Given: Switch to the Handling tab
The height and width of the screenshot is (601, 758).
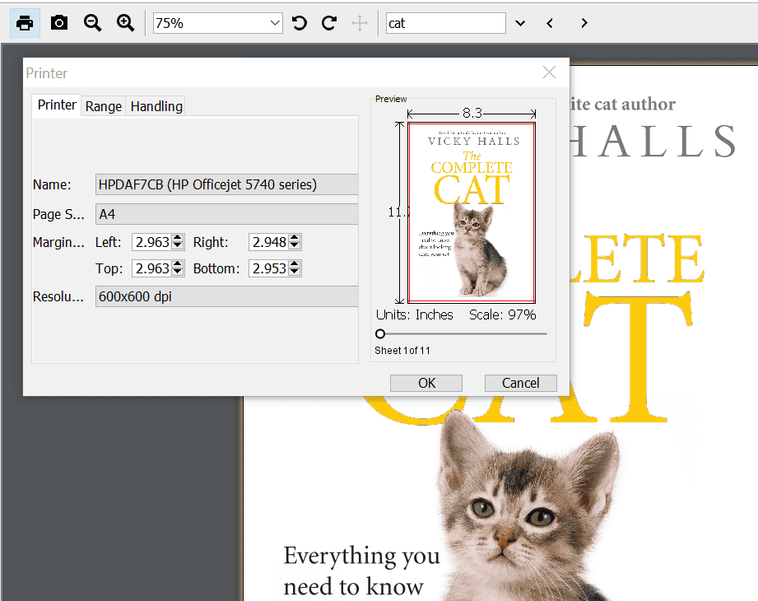Looking at the screenshot, I should point(156,106).
